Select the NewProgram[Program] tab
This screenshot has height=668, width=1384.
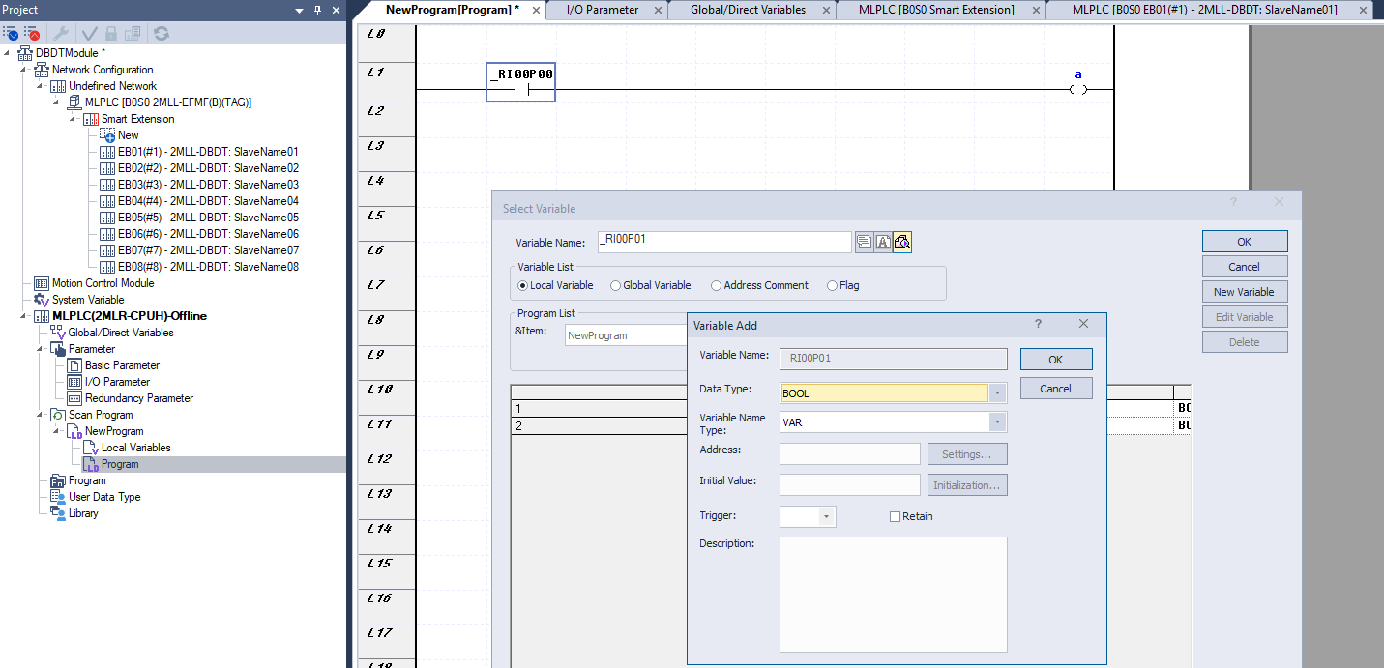pyautogui.click(x=452, y=10)
